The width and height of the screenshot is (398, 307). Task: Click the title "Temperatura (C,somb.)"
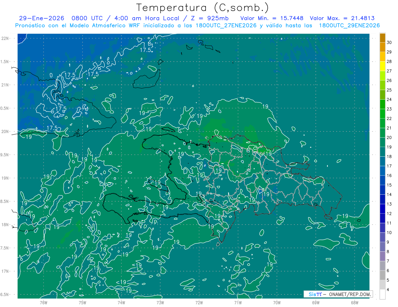click(x=203, y=8)
